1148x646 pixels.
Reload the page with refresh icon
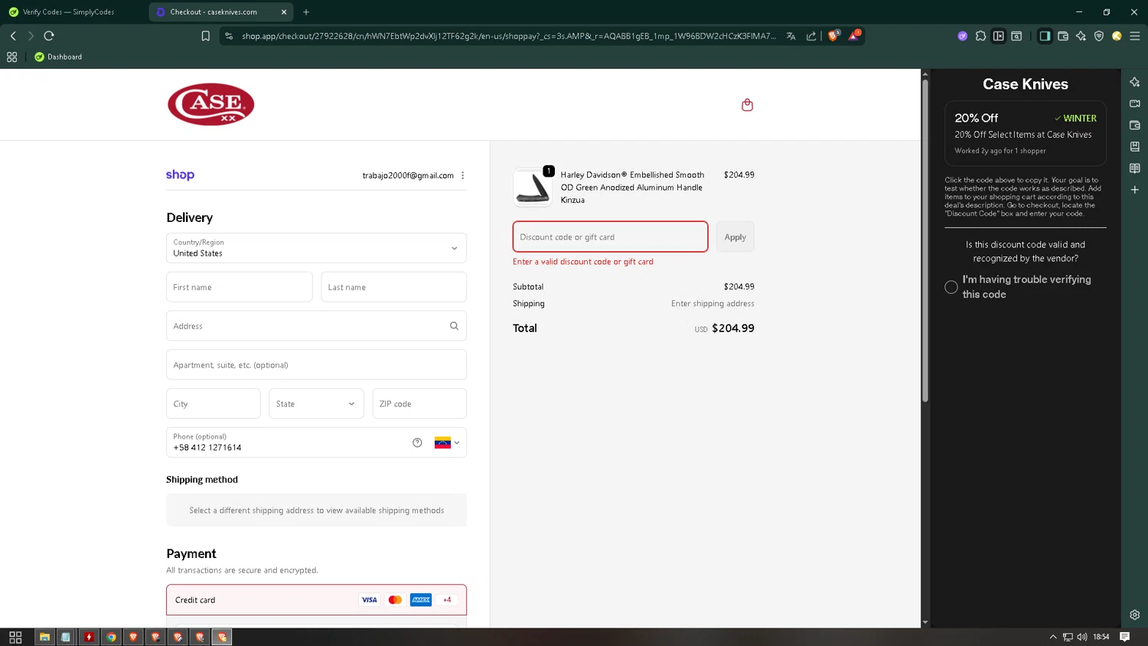(49, 36)
